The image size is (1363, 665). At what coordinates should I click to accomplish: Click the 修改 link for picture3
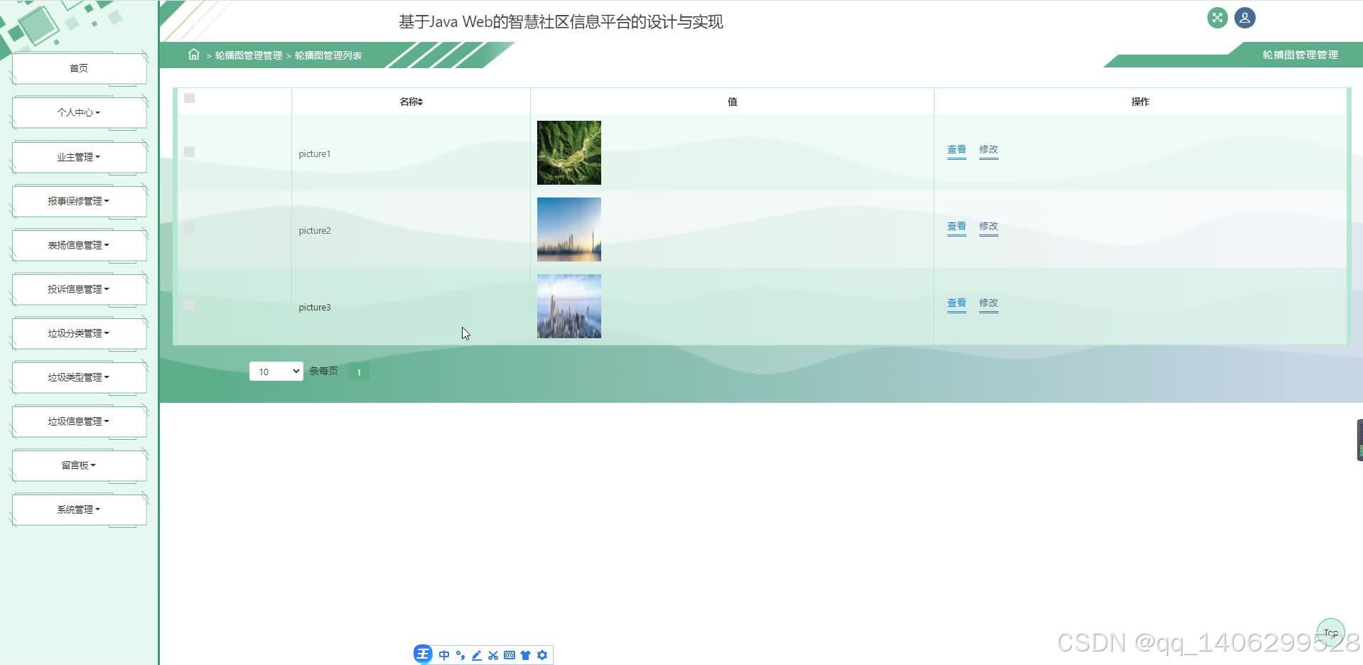click(988, 303)
